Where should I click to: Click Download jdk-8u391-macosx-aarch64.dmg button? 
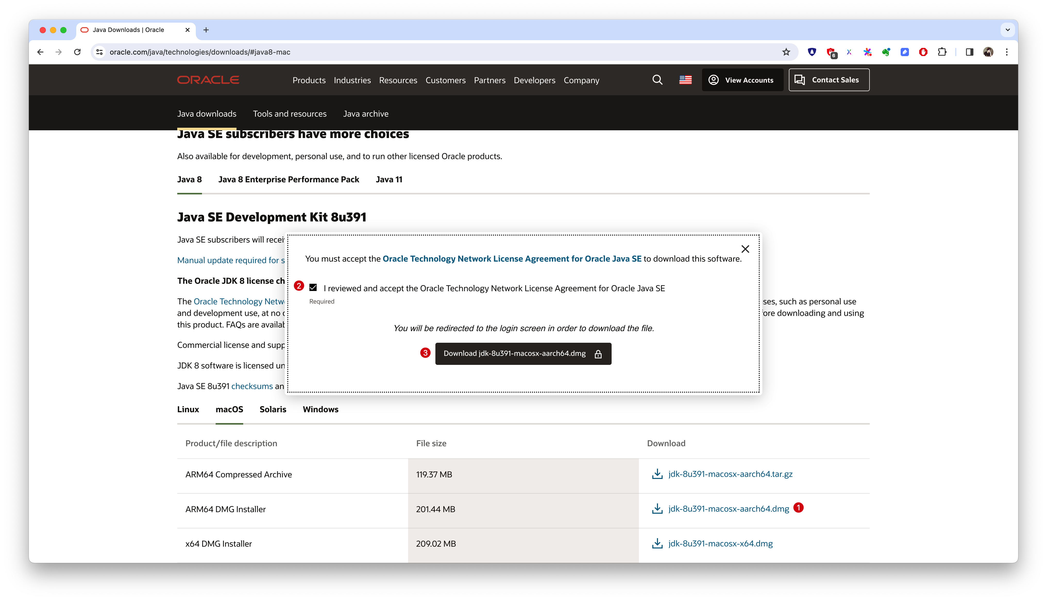tap(523, 353)
